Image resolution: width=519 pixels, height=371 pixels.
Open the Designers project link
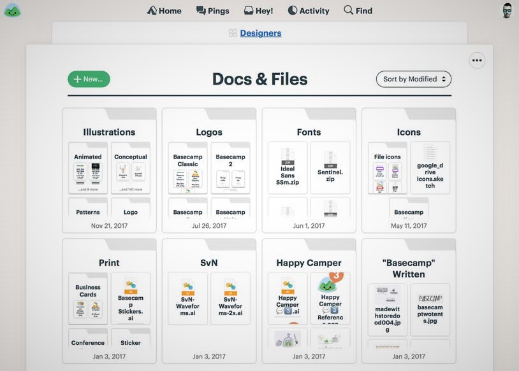coord(261,33)
